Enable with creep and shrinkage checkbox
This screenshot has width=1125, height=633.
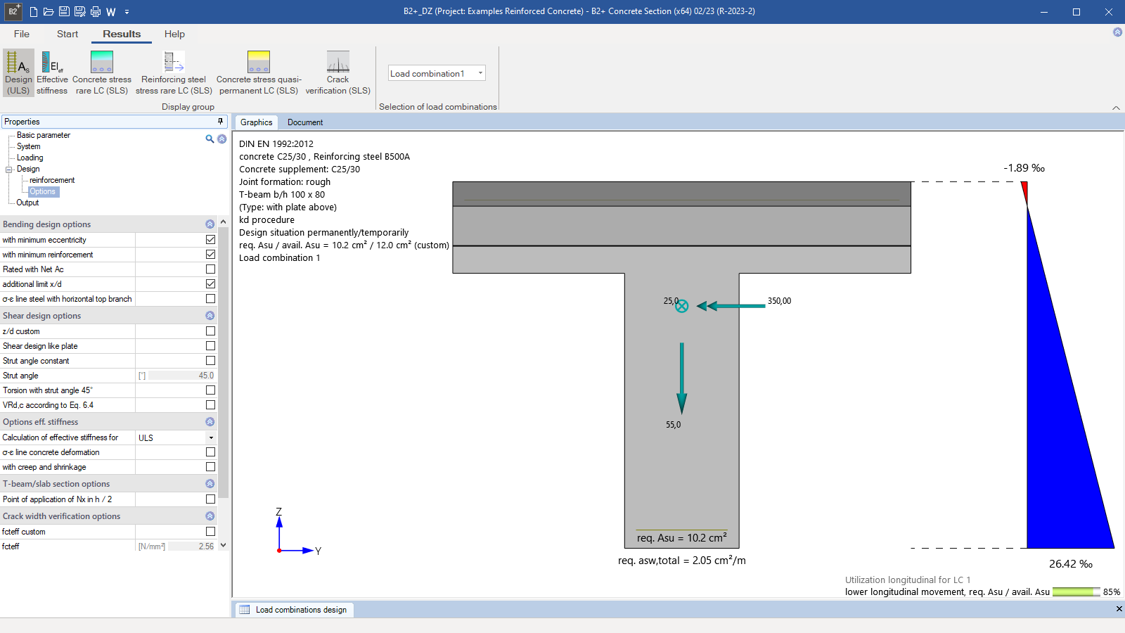click(210, 467)
